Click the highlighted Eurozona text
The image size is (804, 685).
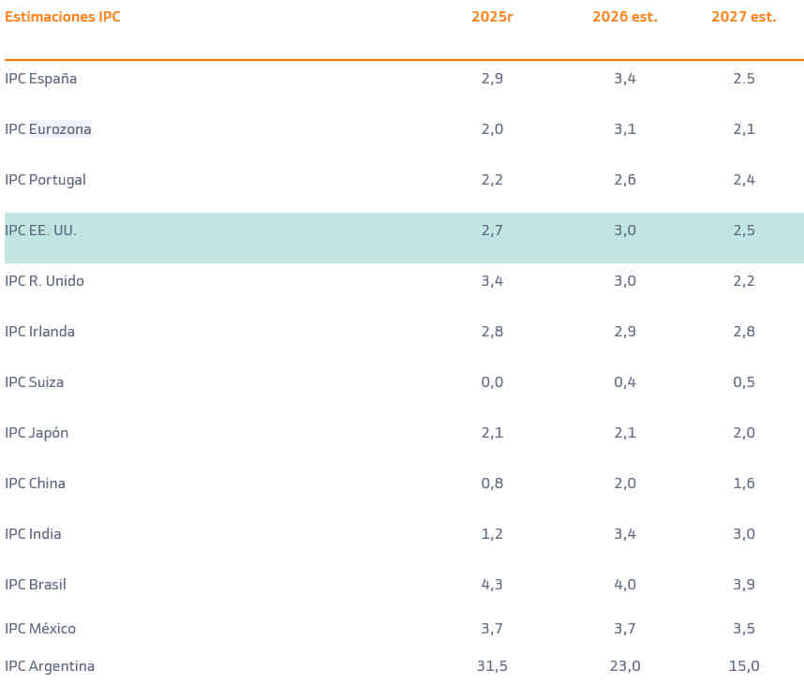pos(60,129)
